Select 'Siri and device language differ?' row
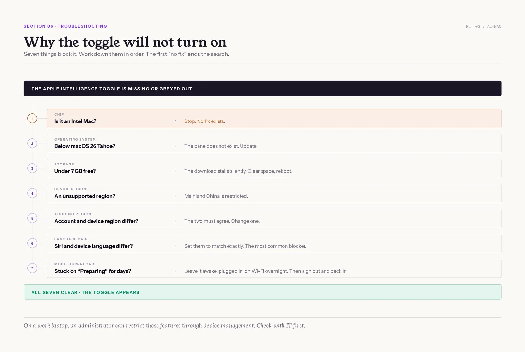Screen dimensions: 525x352 [274, 243]
